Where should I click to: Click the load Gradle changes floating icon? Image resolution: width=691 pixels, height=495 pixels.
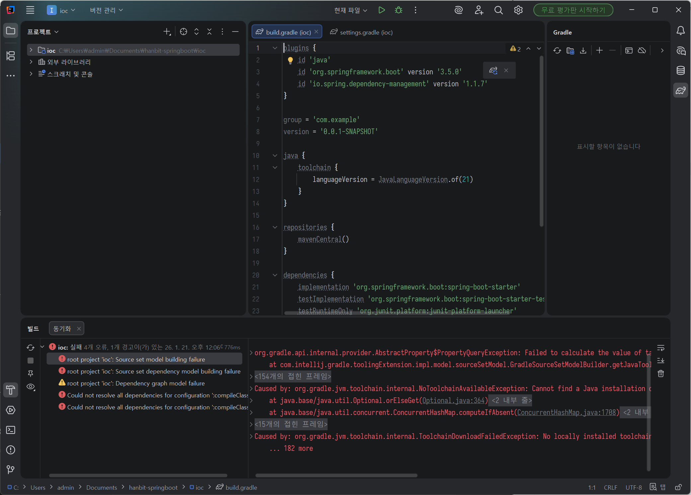point(493,70)
